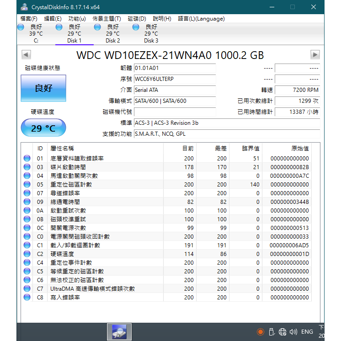Click the serial number field WCC6Y6ULTERP

[175, 79]
